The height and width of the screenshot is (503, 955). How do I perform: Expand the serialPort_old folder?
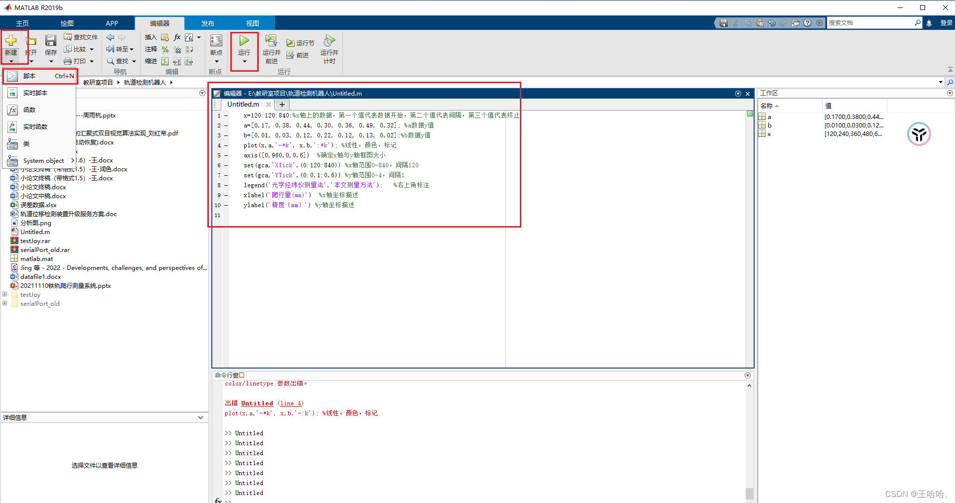point(5,303)
